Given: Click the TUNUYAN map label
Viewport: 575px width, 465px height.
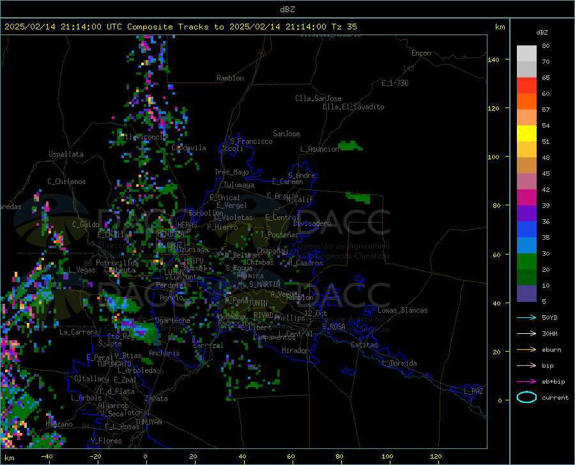Looking at the screenshot, I should coord(148,422).
